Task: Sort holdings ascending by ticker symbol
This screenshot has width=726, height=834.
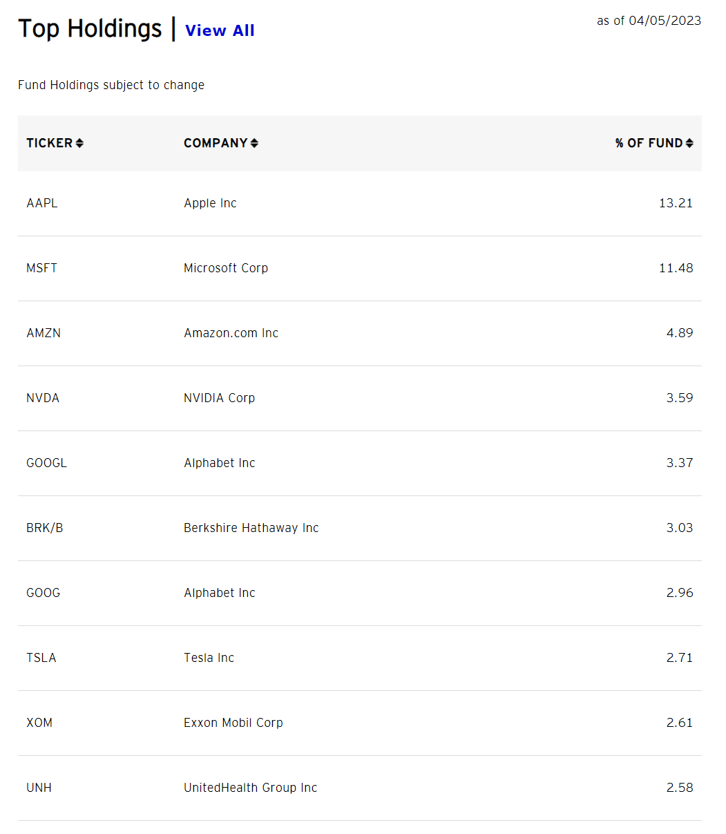Action: pyautogui.click(x=81, y=140)
